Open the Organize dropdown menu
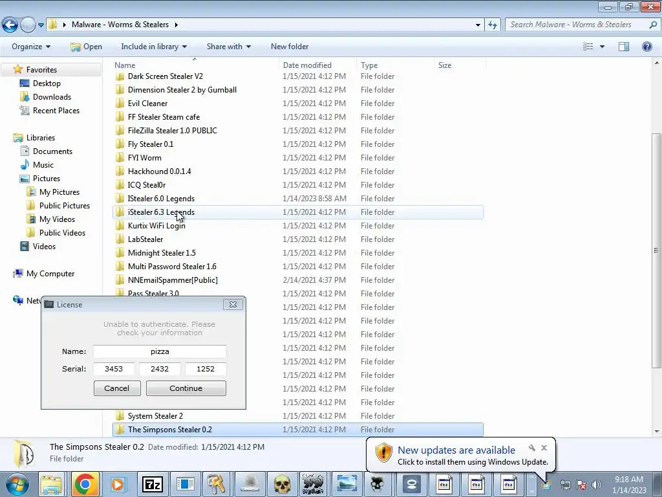The width and height of the screenshot is (662, 497). tap(31, 47)
